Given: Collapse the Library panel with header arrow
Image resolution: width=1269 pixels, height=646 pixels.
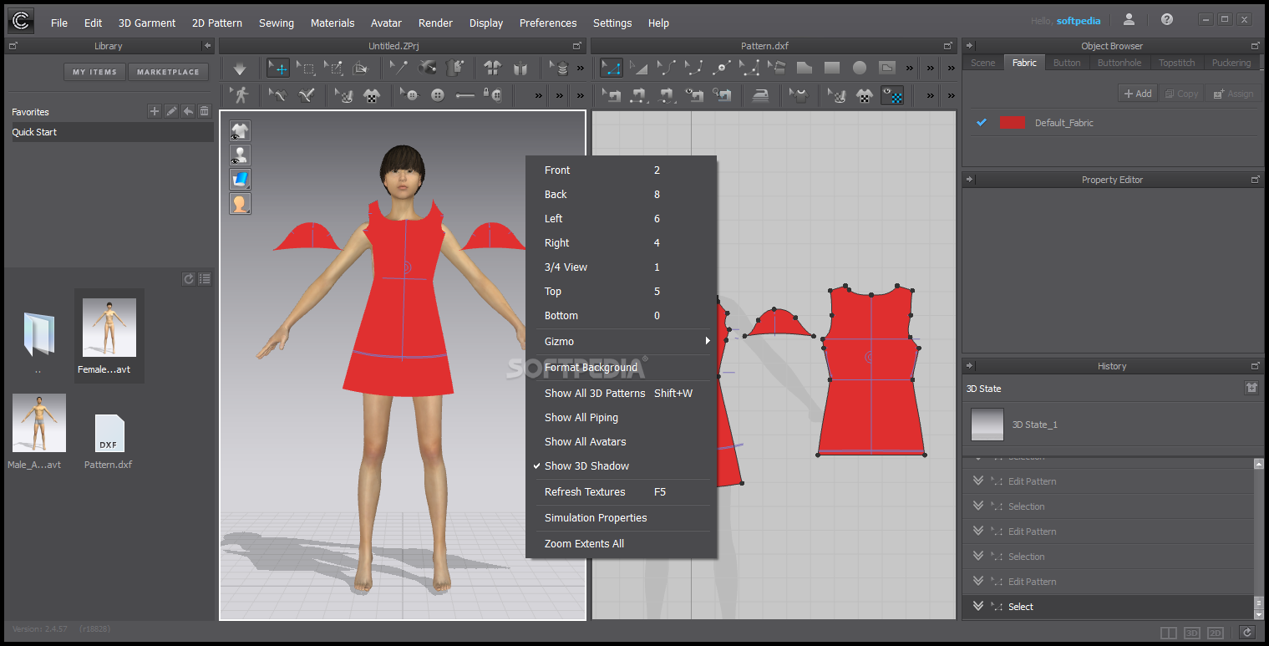Looking at the screenshot, I should (x=207, y=46).
